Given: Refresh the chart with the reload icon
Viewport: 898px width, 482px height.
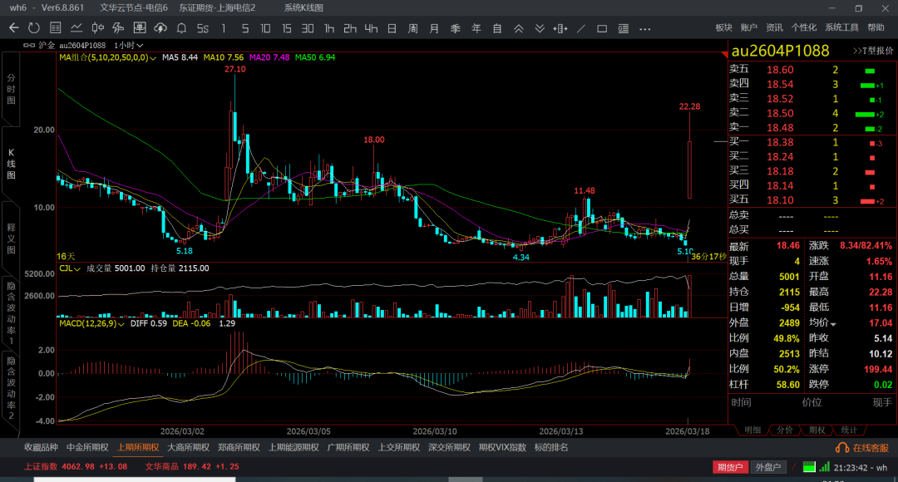Looking at the screenshot, I should pyautogui.click(x=33, y=28).
